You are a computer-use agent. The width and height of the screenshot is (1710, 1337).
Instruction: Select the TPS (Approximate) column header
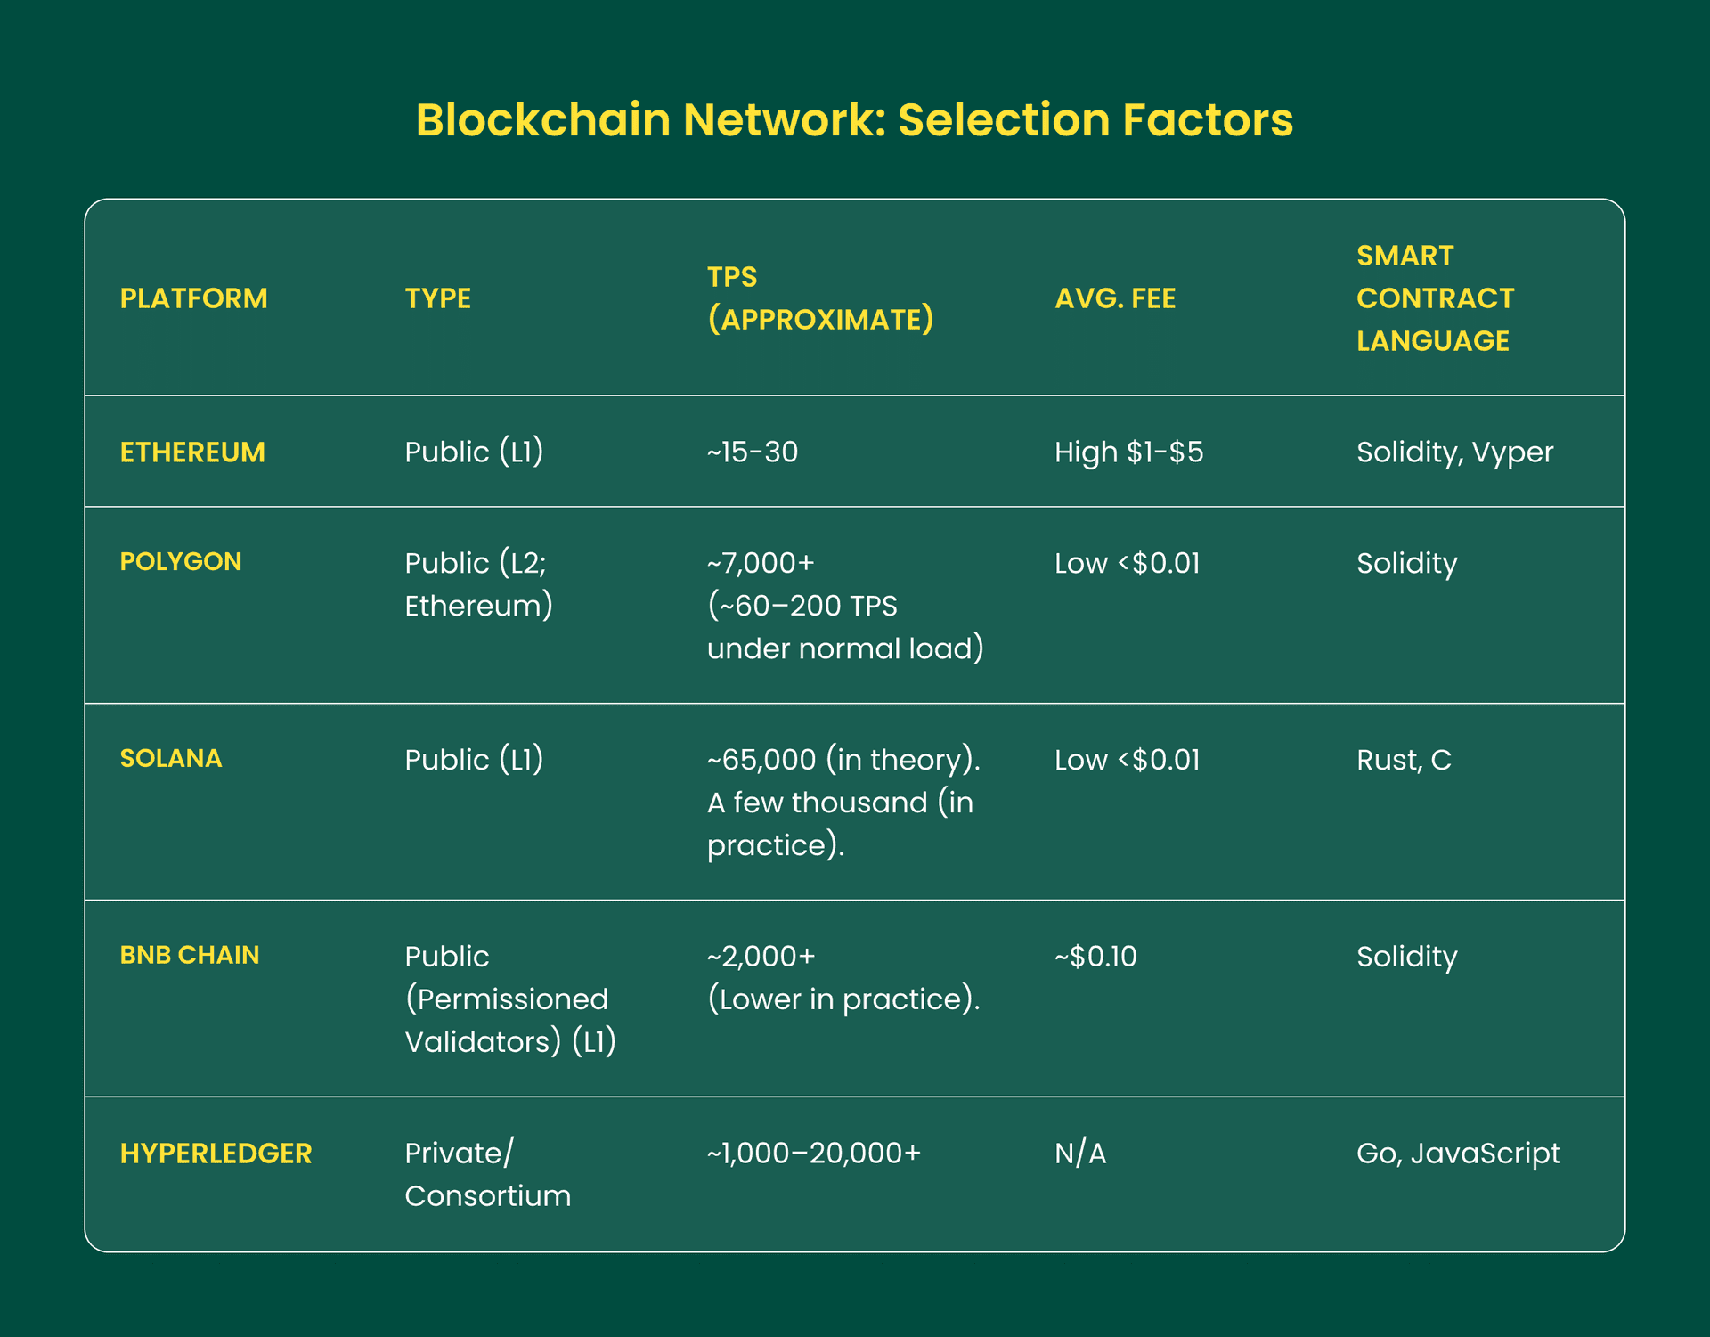click(x=820, y=298)
